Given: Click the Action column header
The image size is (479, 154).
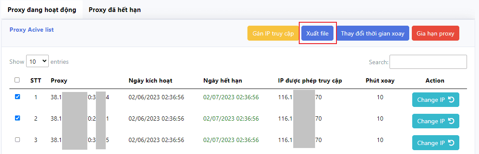Looking at the screenshot, I should click(x=435, y=81).
